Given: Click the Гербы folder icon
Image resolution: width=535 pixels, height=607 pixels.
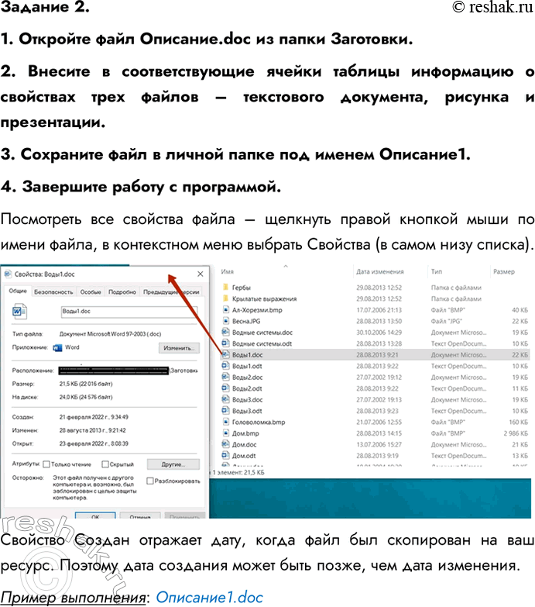Looking at the screenshot, I should tap(225, 286).
